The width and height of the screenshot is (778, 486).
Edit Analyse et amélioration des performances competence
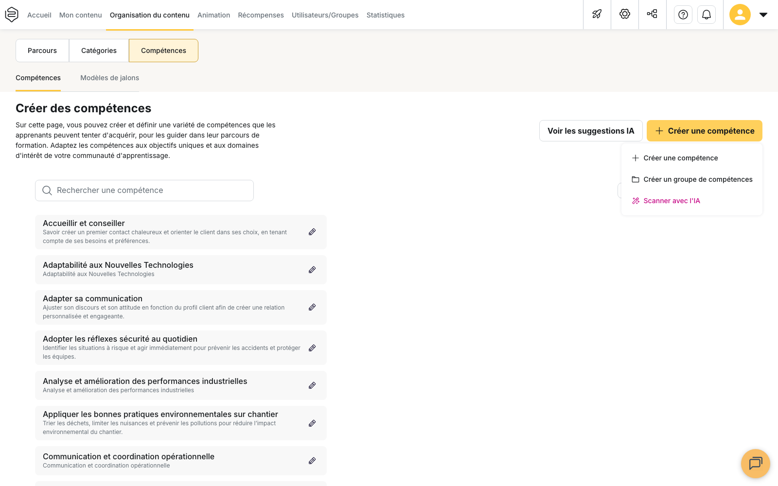pos(312,385)
